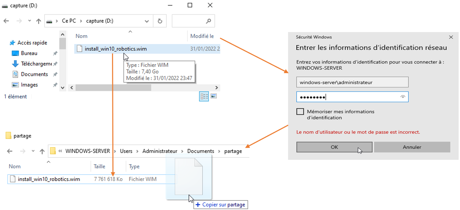This screenshot has width=460, height=210.
Task: Refresh the capture (D:) folder
Action: [160, 21]
